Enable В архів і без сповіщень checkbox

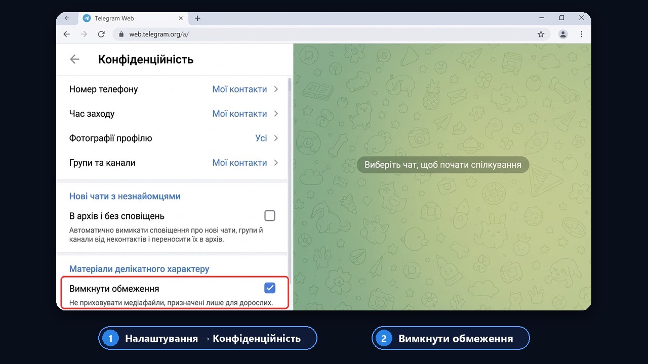tap(270, 216)
